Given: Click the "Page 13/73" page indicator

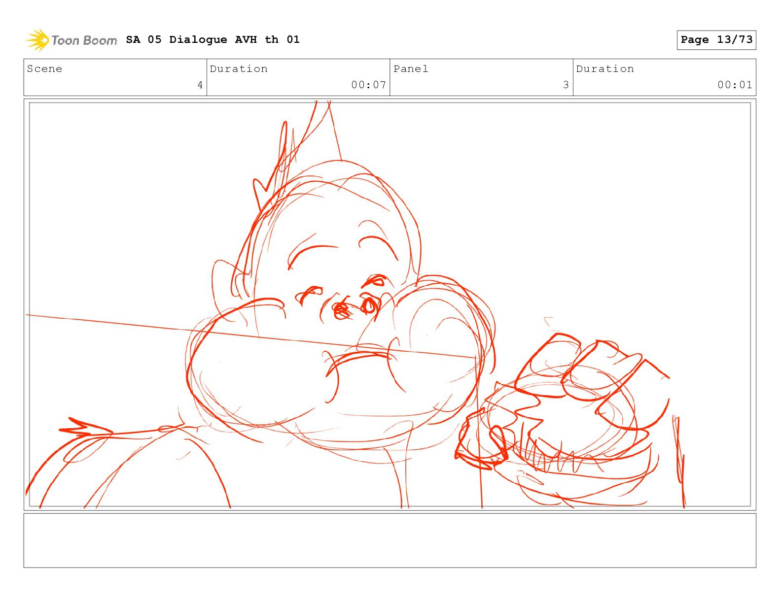Looking at the screenshot, I should (x=716, y=40).
